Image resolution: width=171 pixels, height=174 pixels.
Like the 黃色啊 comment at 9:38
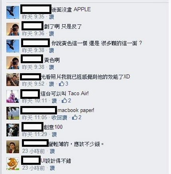tap(51, 67)
